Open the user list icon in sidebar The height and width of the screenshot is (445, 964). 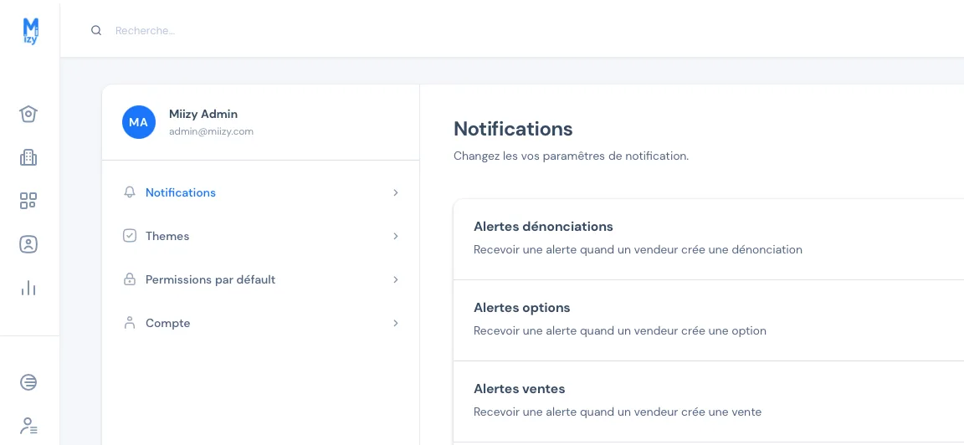point(28,425)
